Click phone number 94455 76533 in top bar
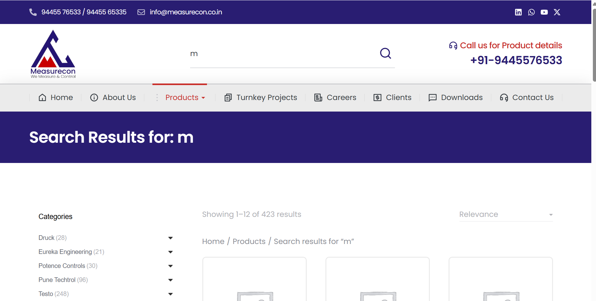Viewport: 596px width, 301px height. coord(61,12)
